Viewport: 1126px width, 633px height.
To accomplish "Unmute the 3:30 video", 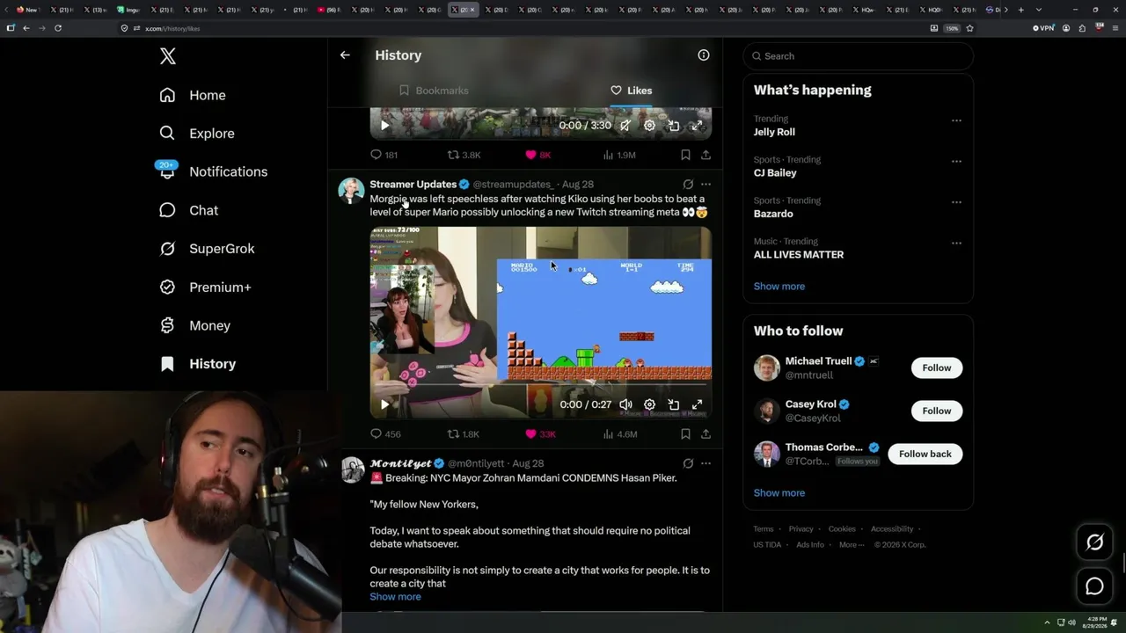I will [625, 126].
